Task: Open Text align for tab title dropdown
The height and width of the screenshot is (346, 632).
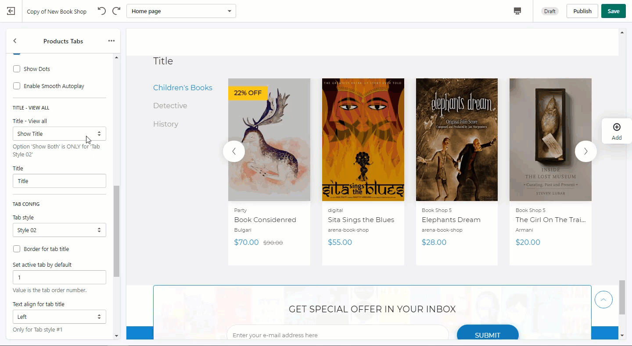Action: 59,317
